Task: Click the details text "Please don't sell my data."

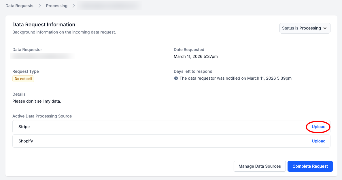Action: tap(37, 101)
